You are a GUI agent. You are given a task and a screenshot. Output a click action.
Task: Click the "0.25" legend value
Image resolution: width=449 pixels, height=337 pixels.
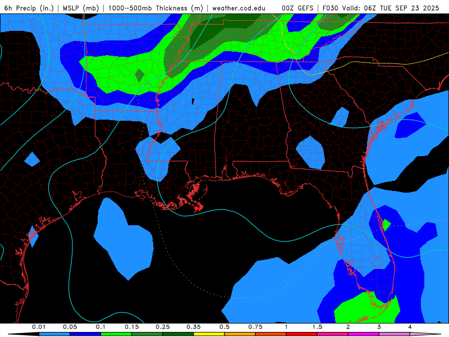coord(163,327)
